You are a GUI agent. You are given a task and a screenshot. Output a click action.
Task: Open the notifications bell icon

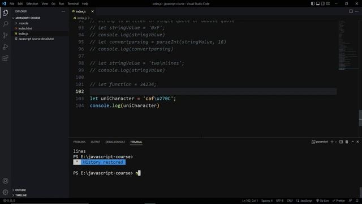tap(357, 201)
